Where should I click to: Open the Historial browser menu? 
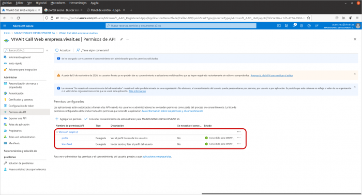[x=41, y=3]
